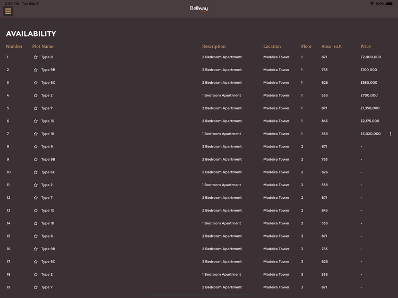Favorite plot 4 Type 2 star

[x=36, y=95]
